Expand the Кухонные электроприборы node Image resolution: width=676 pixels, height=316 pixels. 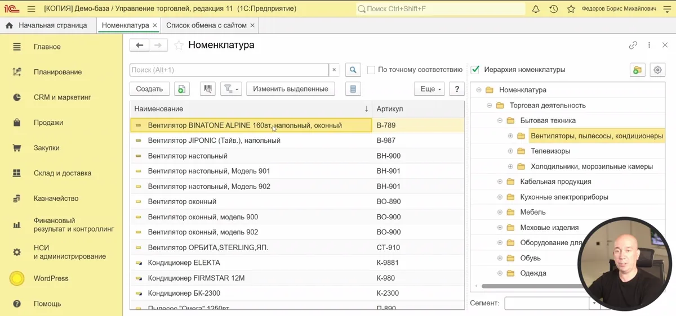500,197
